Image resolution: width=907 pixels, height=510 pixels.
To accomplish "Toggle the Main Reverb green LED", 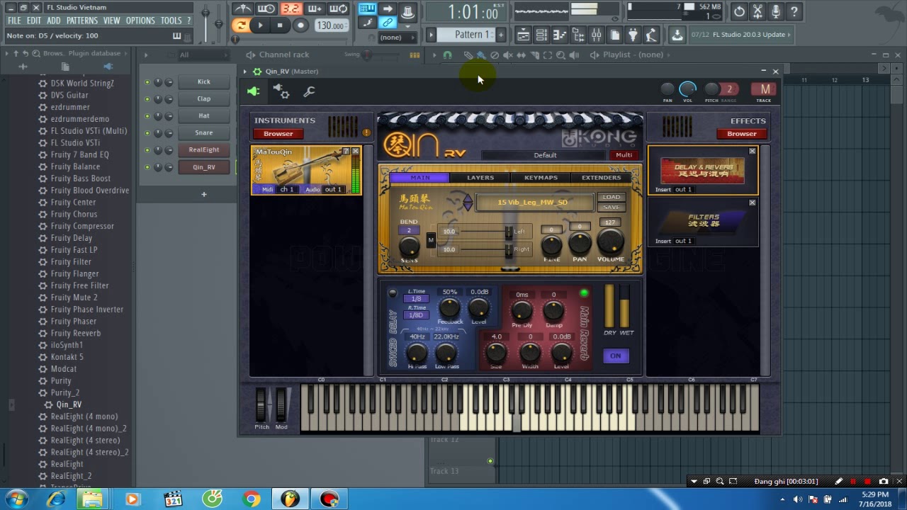I will point(584,293).
